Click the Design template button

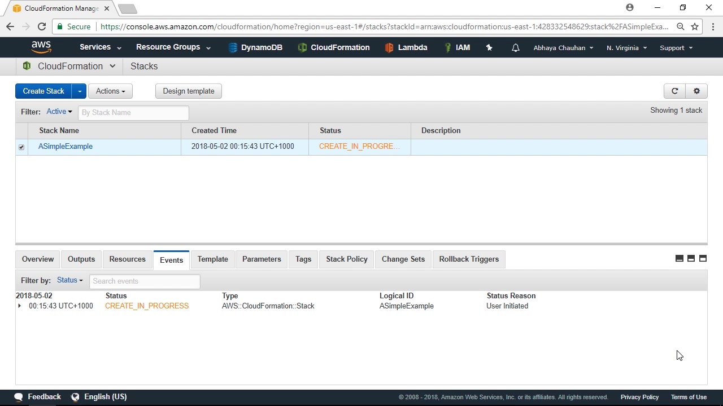(189, 91)
